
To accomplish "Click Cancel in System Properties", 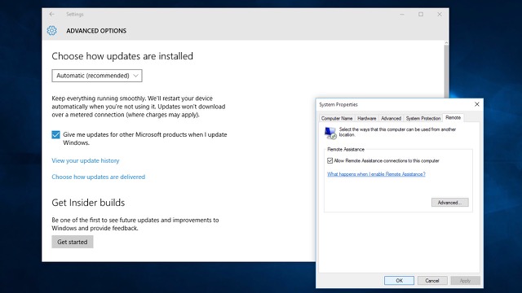I will (432, 280).
